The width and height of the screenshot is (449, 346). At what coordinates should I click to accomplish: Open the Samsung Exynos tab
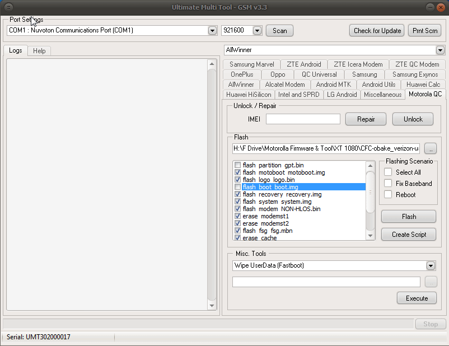pos(415,74)
